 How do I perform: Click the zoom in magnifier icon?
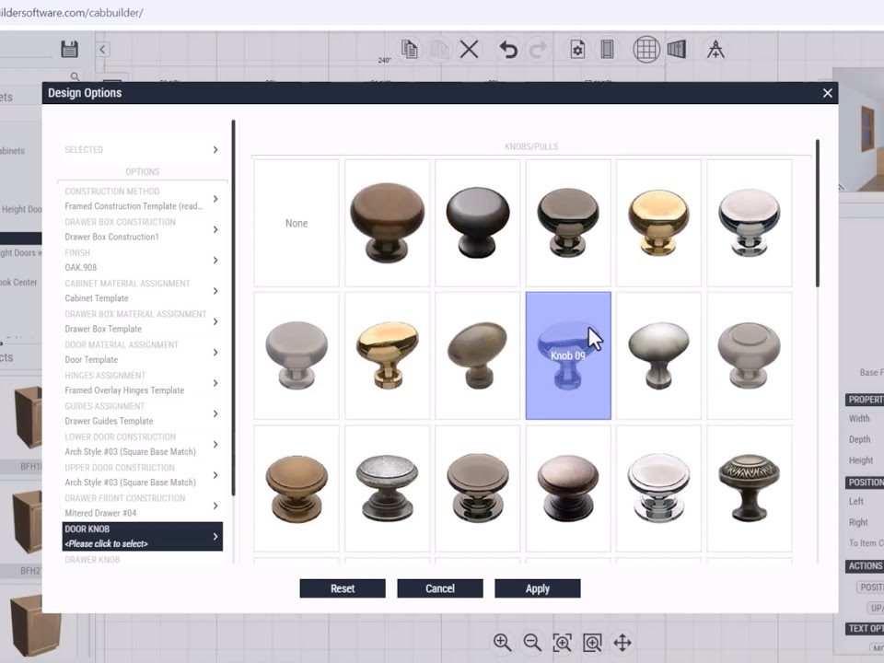(502, 642)
